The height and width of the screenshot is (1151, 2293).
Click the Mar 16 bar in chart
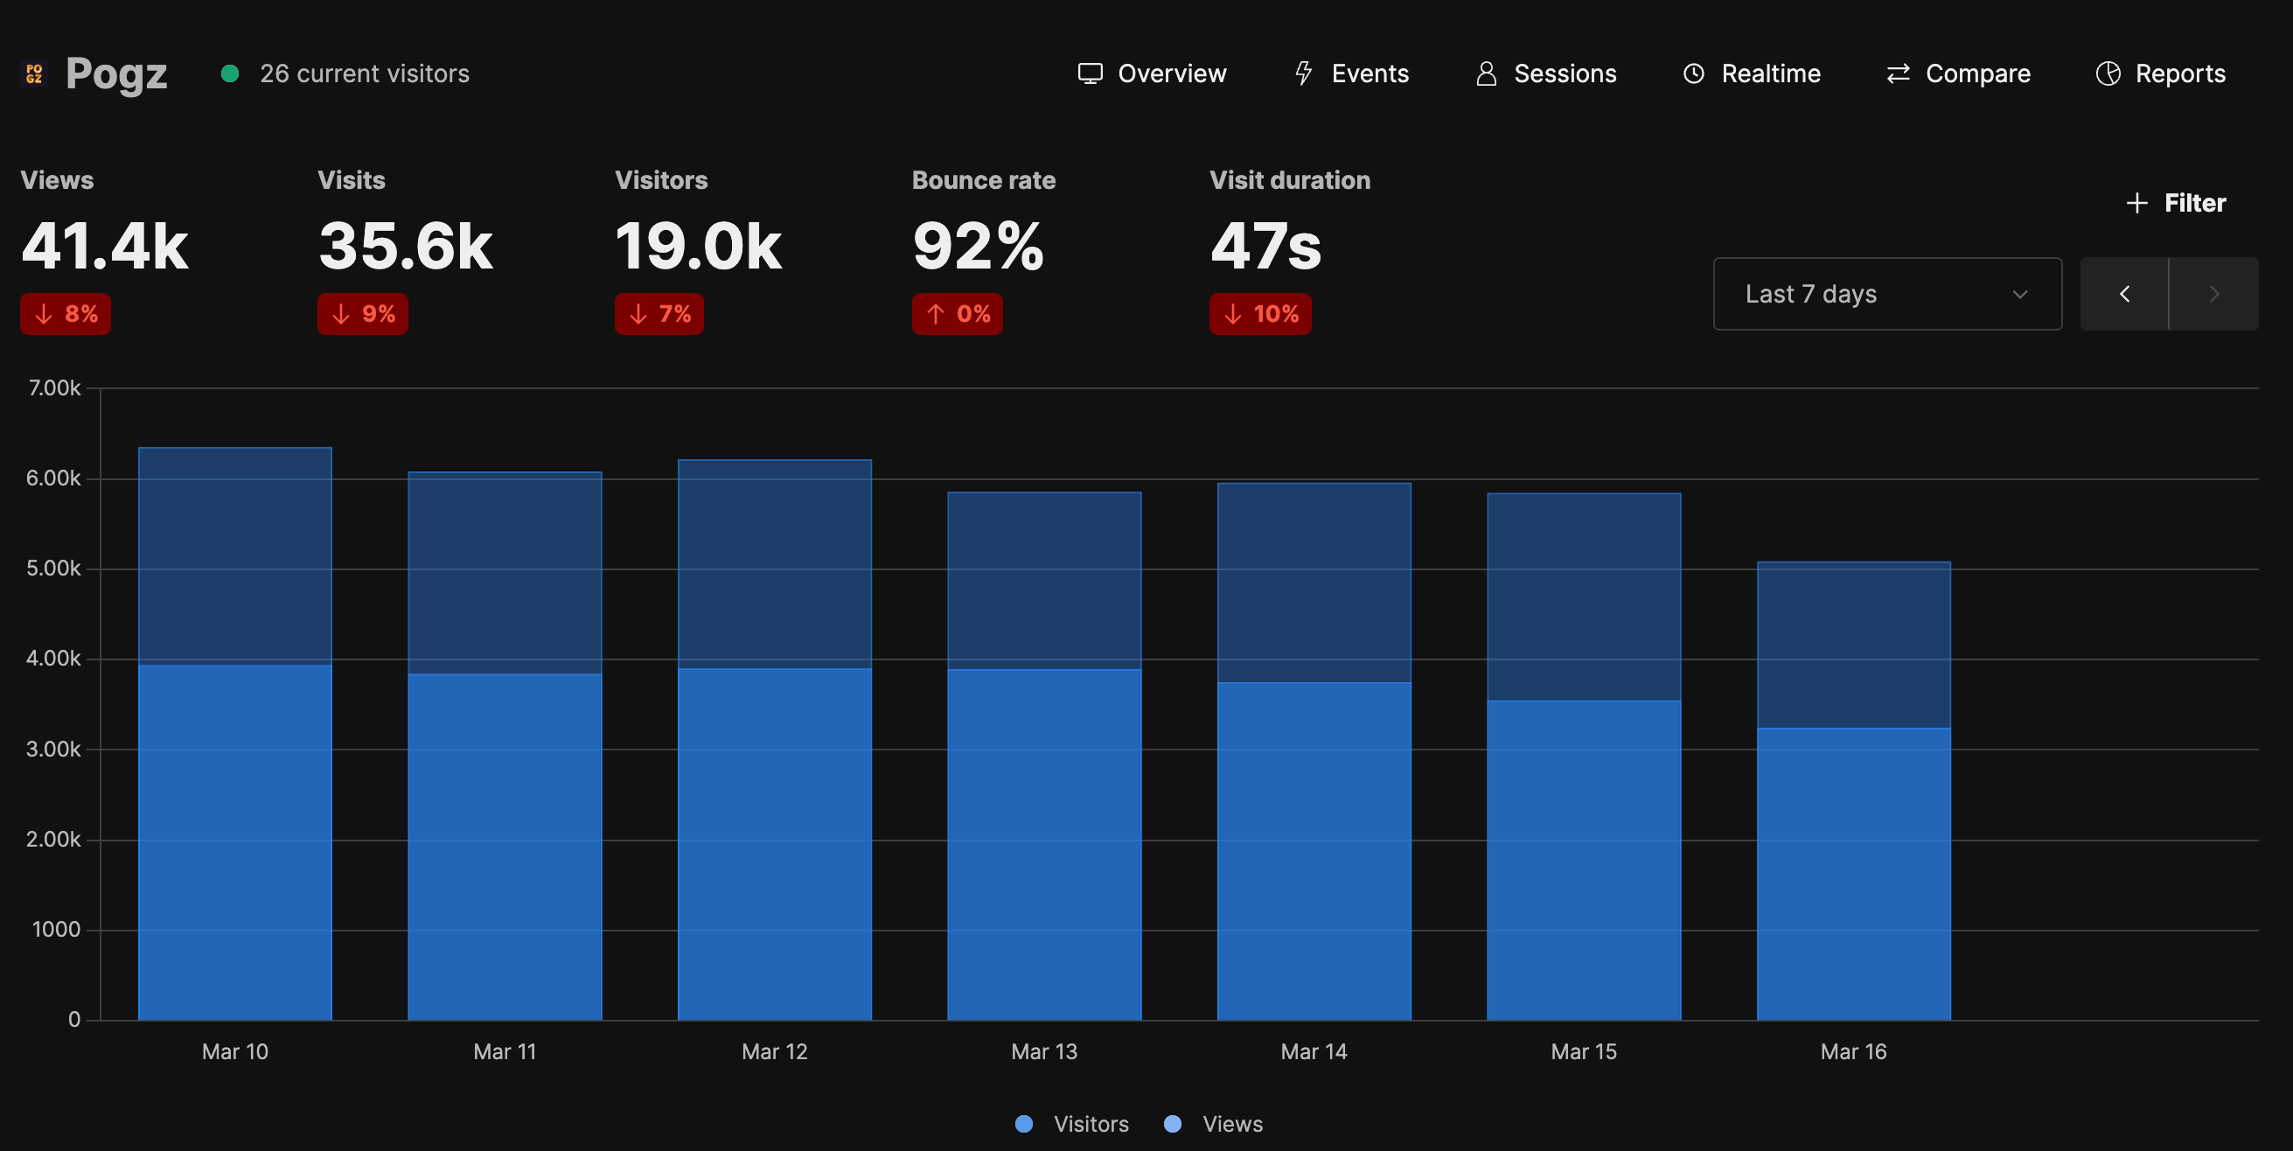[x=1853, y=801]
